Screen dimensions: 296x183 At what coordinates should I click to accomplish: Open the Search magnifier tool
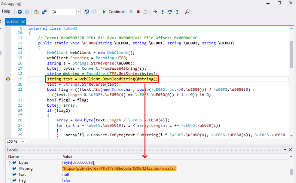187,12
